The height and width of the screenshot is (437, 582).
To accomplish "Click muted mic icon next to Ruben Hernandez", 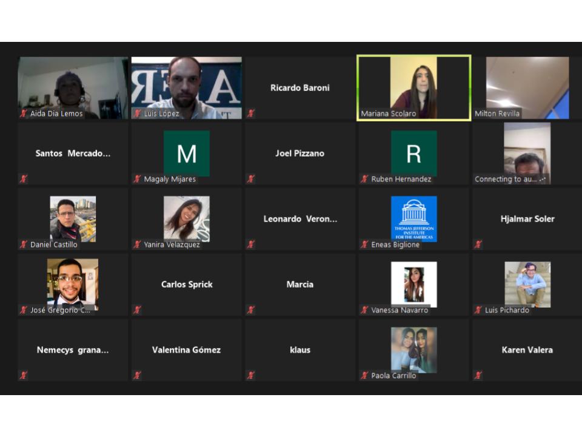I will pyautogui.click(x=365, y=179).
